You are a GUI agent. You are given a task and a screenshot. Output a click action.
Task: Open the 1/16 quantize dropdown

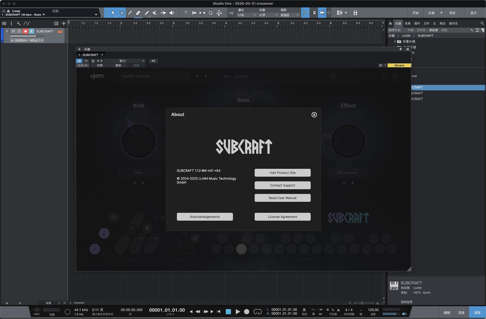coord(247,15)
